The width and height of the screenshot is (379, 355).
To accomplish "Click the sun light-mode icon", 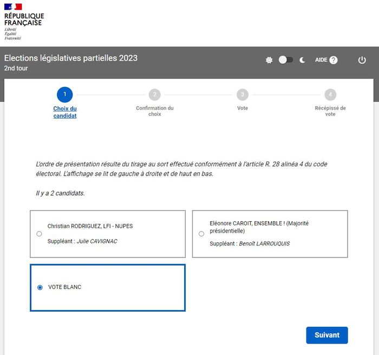I will click(x=269, y=60).
